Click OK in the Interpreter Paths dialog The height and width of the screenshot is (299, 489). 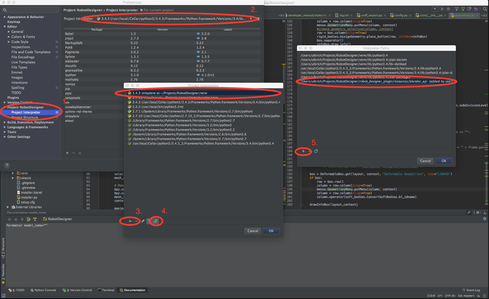(x=444, y=161)
